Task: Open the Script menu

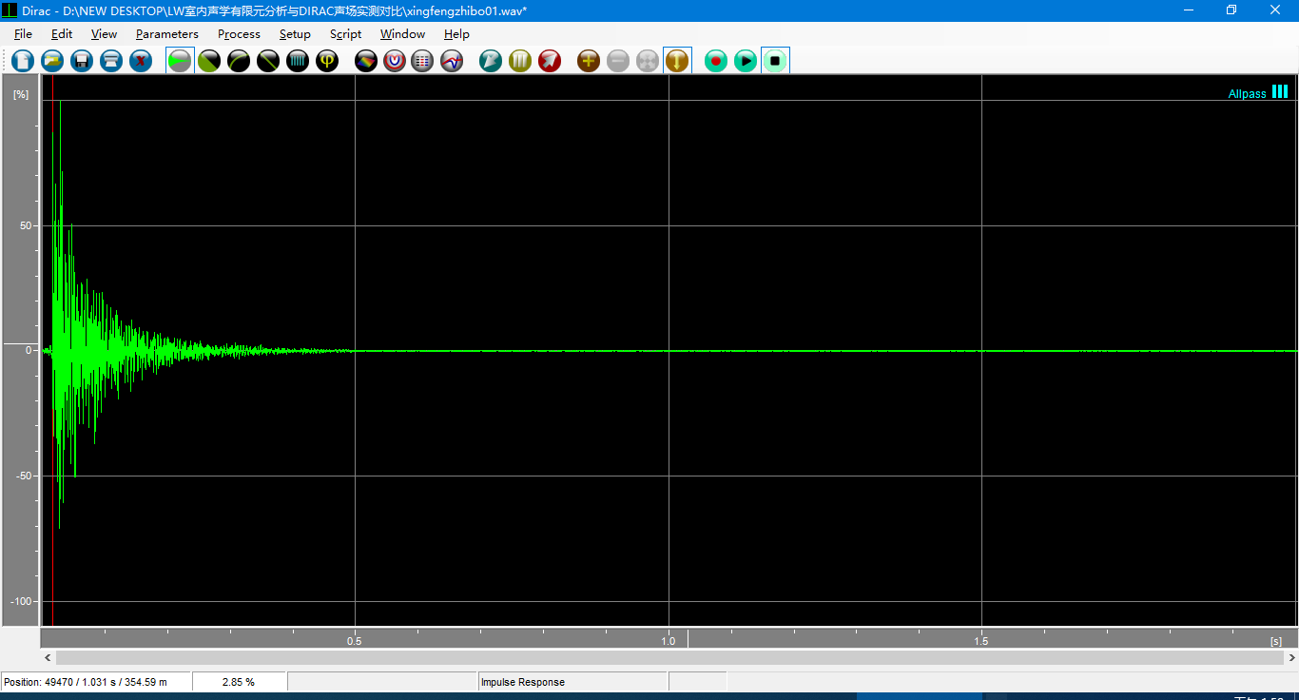Action: [x=345, y=34]
